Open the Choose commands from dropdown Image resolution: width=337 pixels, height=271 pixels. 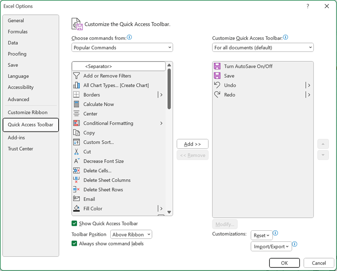tap(122, 47)
